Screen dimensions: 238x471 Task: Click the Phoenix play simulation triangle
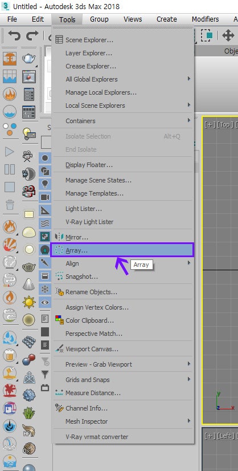pos(10,152)
